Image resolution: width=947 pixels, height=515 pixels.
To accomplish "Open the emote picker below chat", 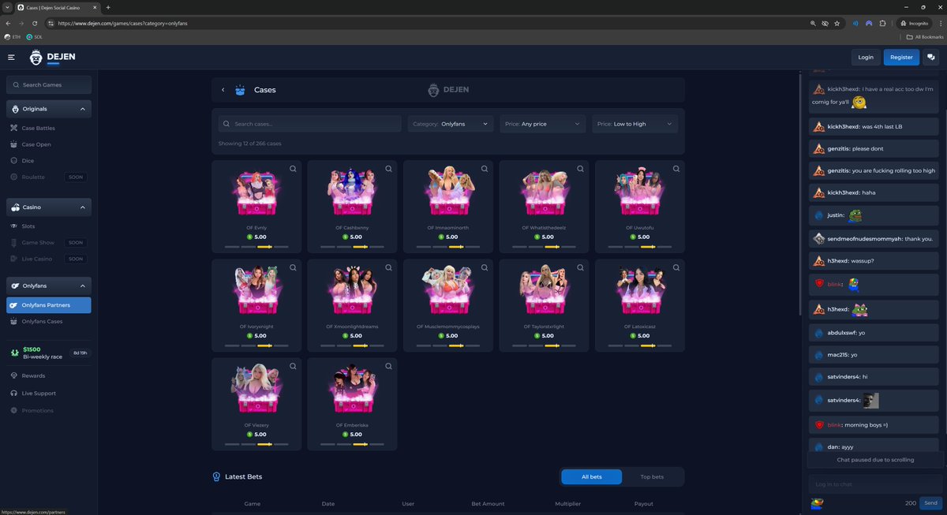I will [818, 503].
